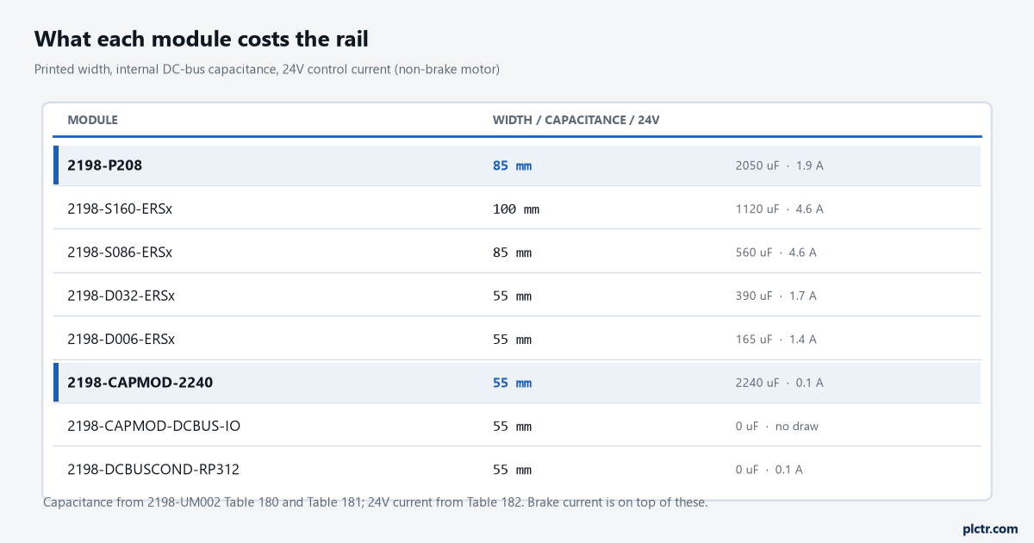The height and width of the screenshot is (543, 1034).
Task: Click the MODULE column header
Action: 93,120
